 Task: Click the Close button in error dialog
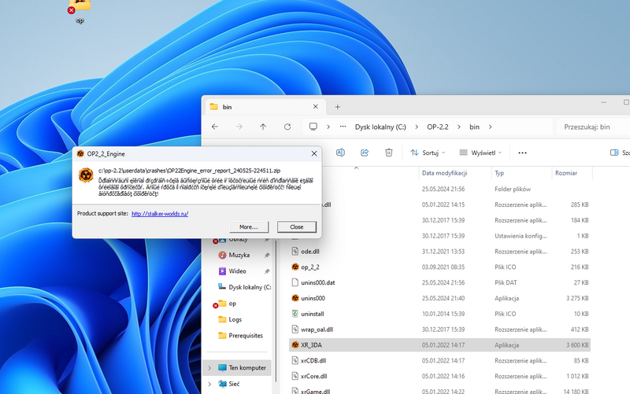(x=296, y=226)
